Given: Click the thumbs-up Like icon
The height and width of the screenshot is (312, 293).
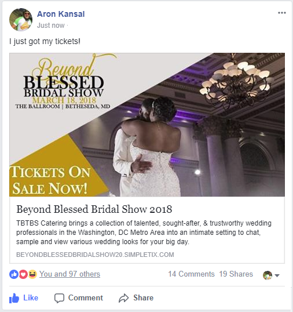Looking at the screenshot, I should tap(14, 298).
